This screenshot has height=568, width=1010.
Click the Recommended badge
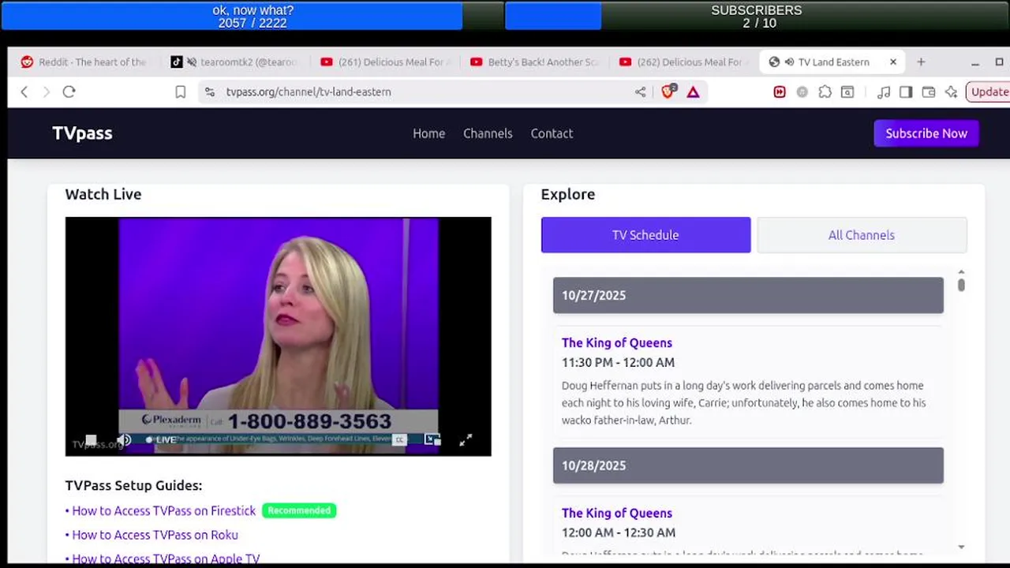tap(299, 510)
